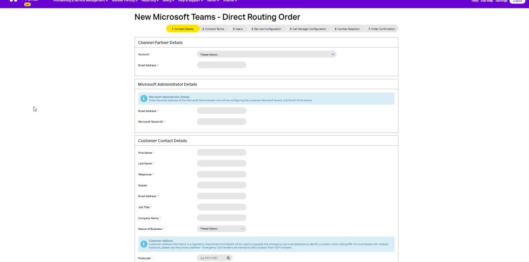Click the Postcode search field
This screenshot has height=262, width=529.
(215, 258)
